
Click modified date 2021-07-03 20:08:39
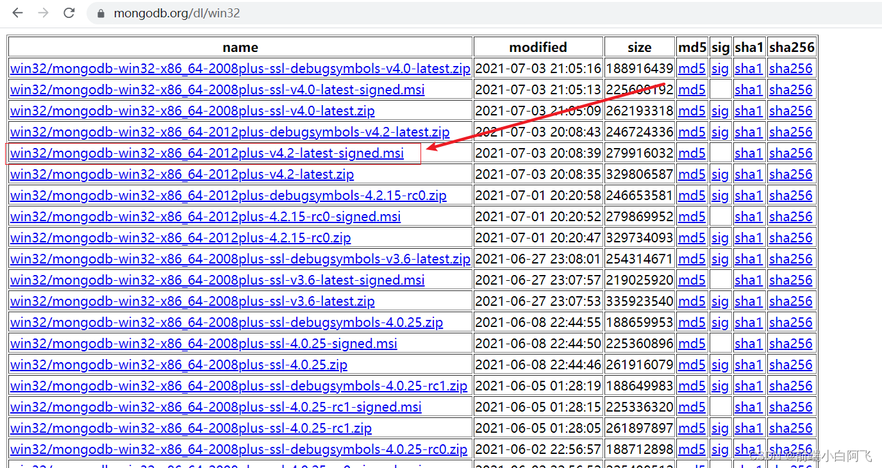538,153
